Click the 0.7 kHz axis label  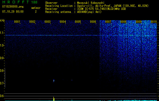(x=2, y=83)
